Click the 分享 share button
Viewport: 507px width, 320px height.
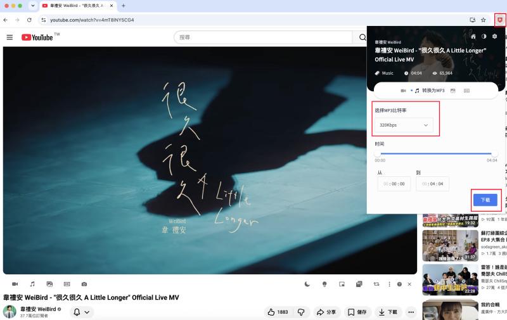pos(326,312)
